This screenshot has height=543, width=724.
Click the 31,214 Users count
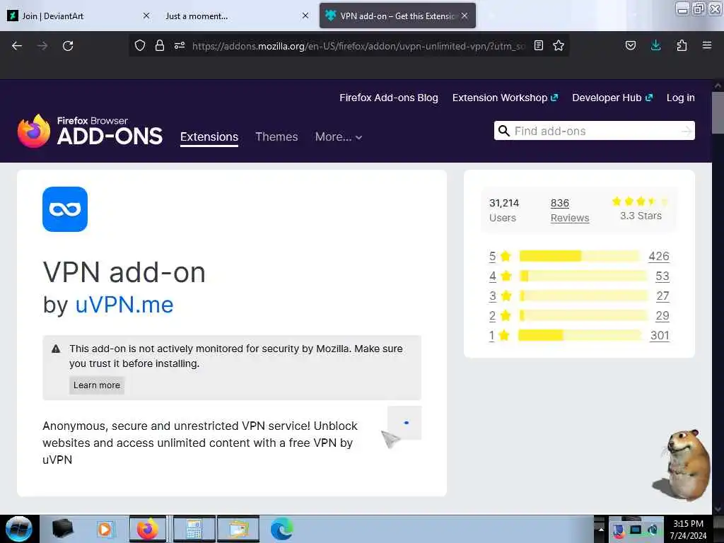point(503,211)
